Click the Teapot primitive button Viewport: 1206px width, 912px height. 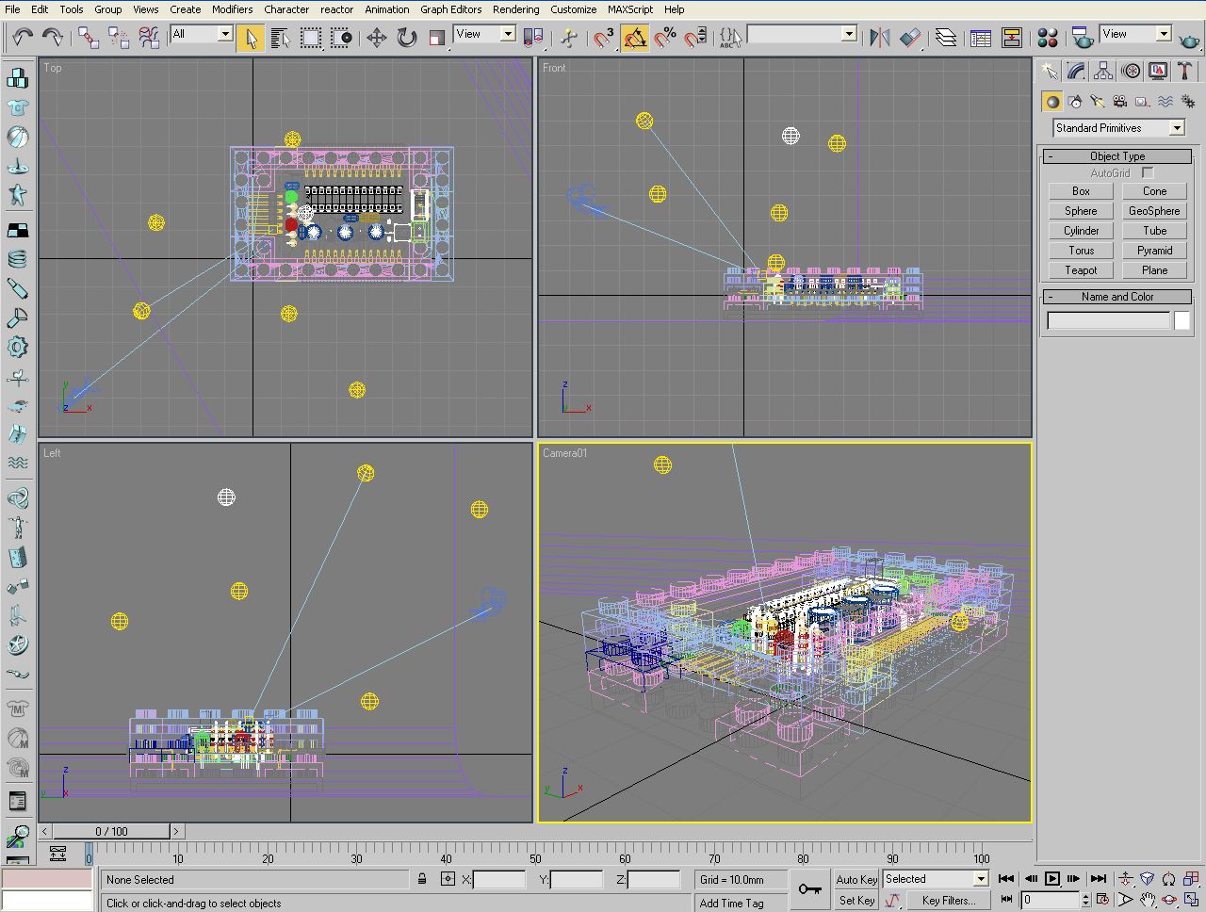(x=1081, y=270)
